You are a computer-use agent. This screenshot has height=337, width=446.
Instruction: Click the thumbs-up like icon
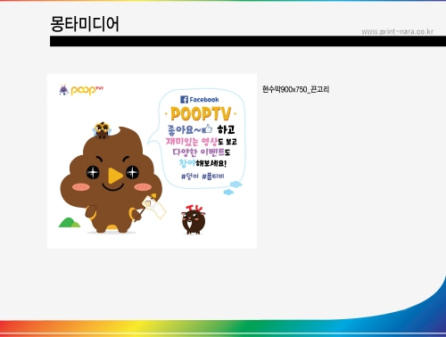click(208, 129)
